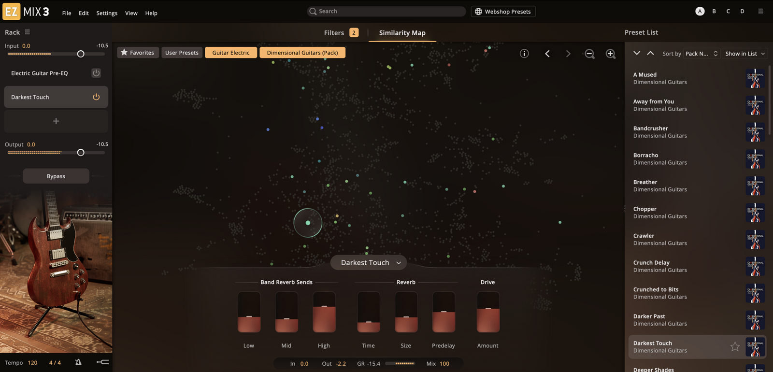Open the similarity map info icon
773x372 pixels.
524,54
